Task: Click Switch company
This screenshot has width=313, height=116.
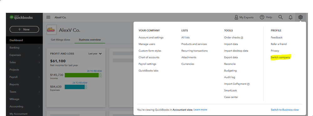Action: tap(280, 58)
